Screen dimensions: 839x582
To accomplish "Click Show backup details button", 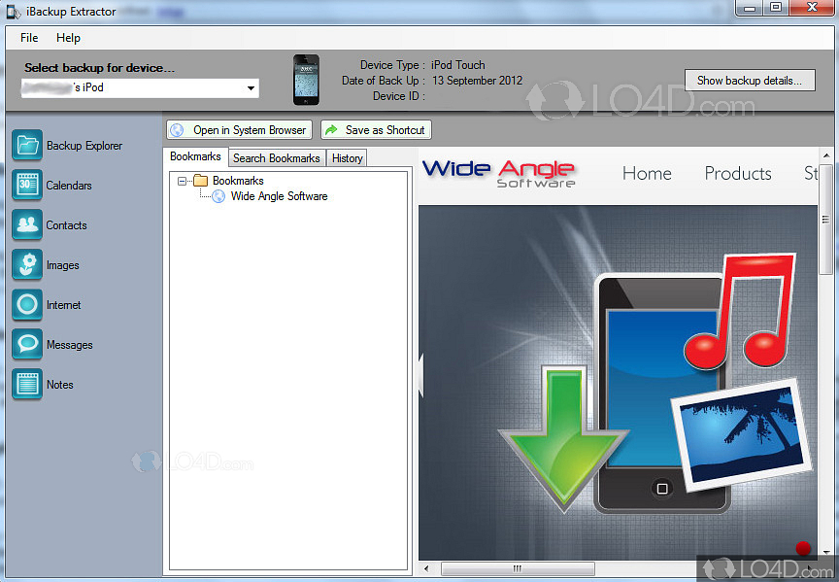I will click(750, 81).
